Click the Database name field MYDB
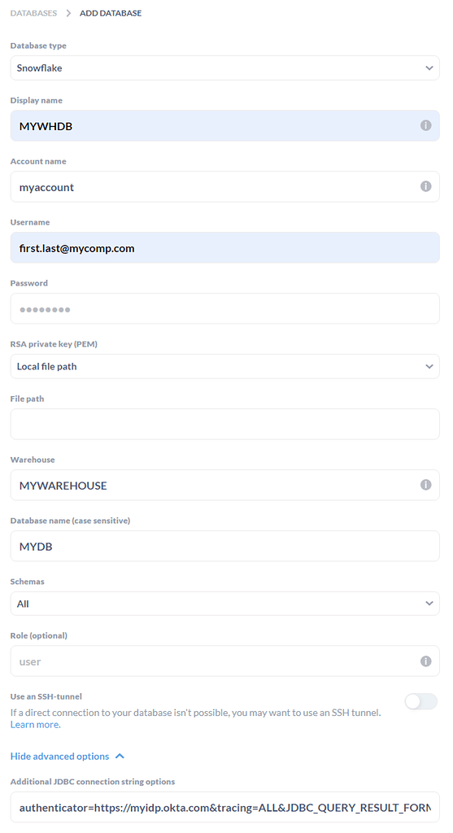 tap(224, 546)
